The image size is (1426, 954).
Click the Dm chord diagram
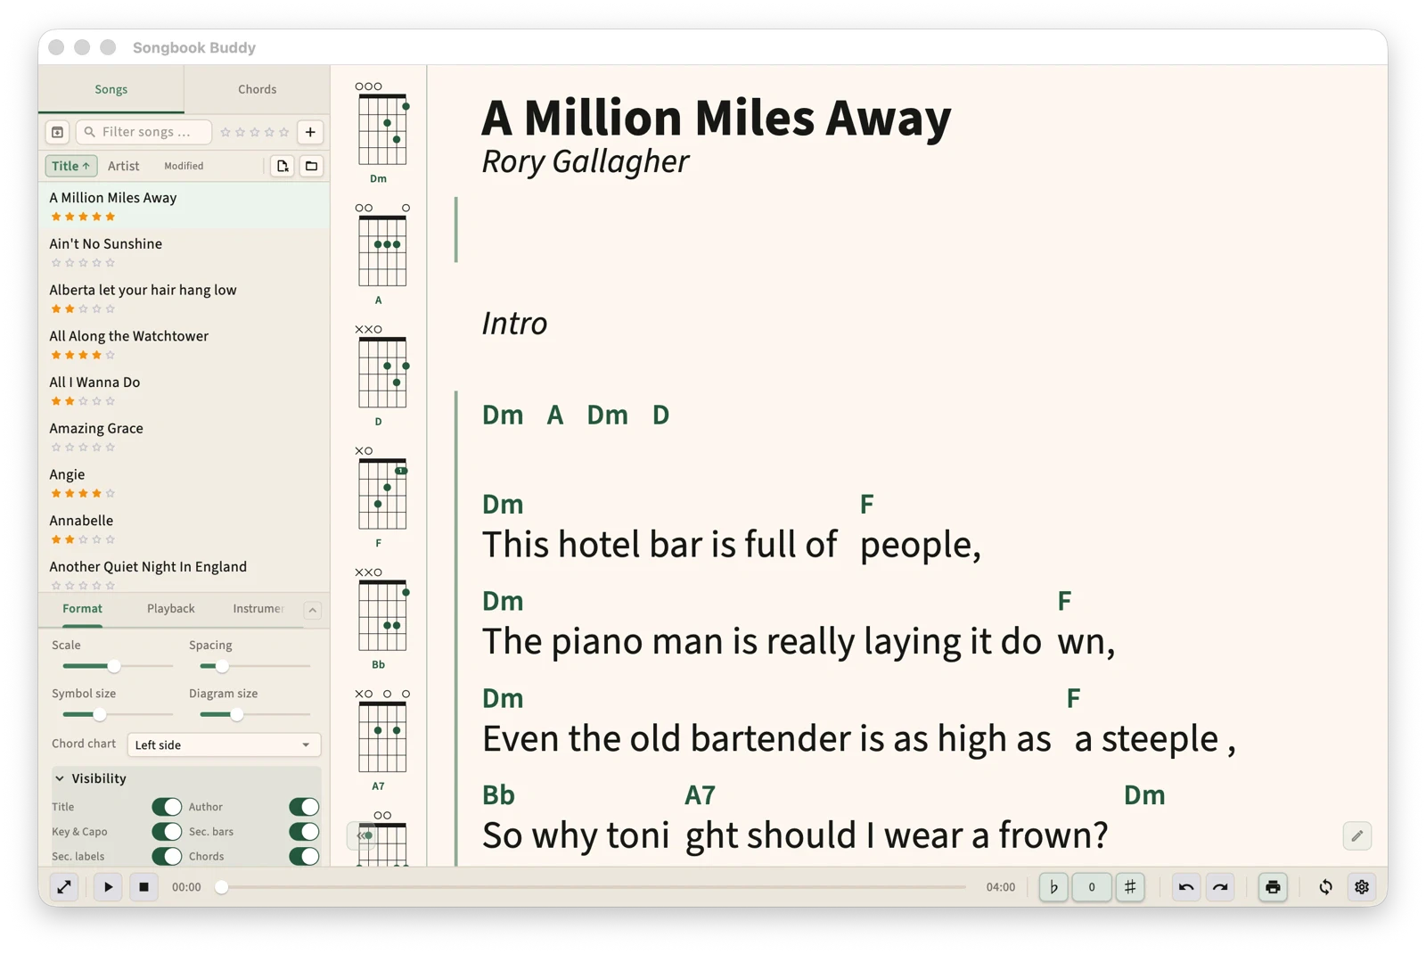point(381,132)
